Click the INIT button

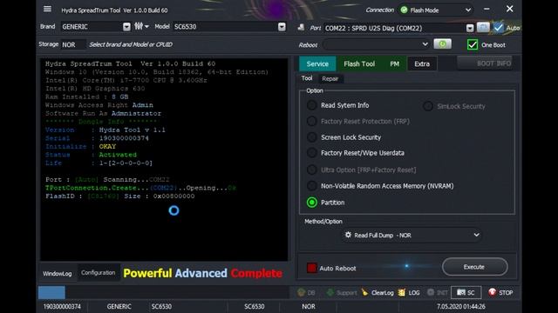coord(438,292)
